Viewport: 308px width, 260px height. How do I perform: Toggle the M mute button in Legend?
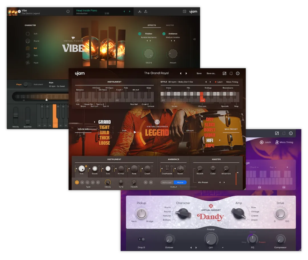(151, 182)
